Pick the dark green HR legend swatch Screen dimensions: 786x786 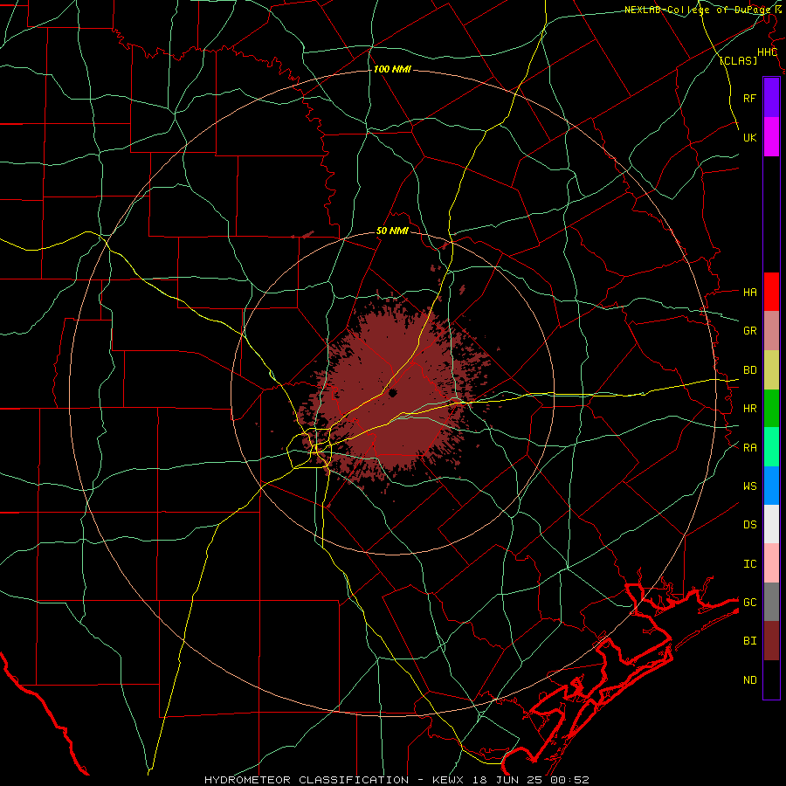tap(771, 409)
